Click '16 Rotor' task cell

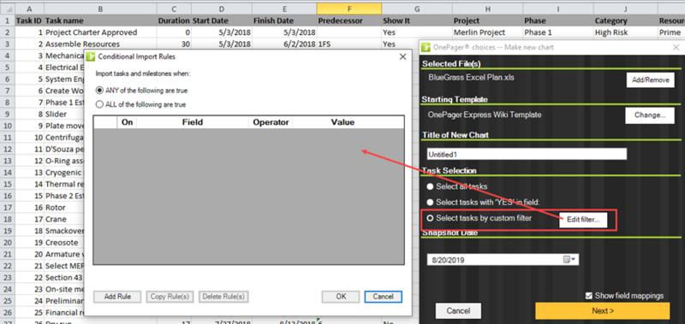pos(63,208)
